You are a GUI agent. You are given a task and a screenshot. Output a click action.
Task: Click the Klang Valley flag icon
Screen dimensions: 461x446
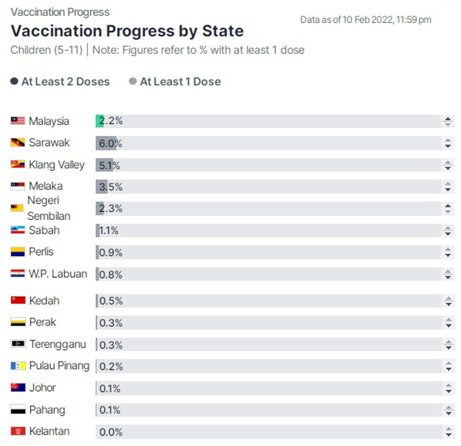click(x=18, y=164)
